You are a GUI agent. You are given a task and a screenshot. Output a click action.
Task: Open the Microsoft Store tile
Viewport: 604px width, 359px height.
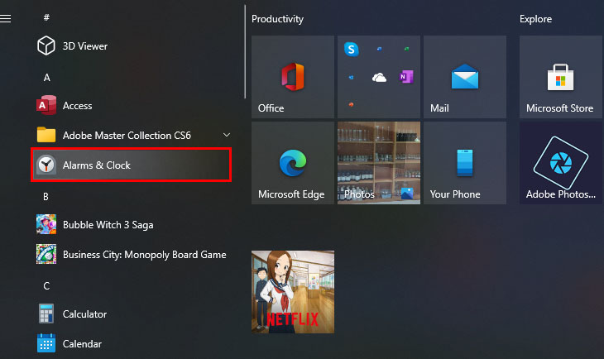[560, 76]
